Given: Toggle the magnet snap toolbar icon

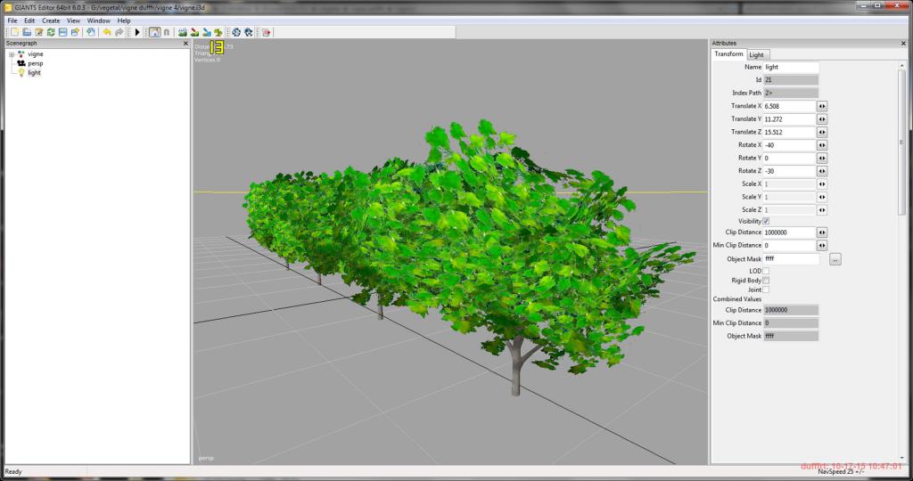Looking at the screenshot, I should pyautogui.click(x=167, y=33).
